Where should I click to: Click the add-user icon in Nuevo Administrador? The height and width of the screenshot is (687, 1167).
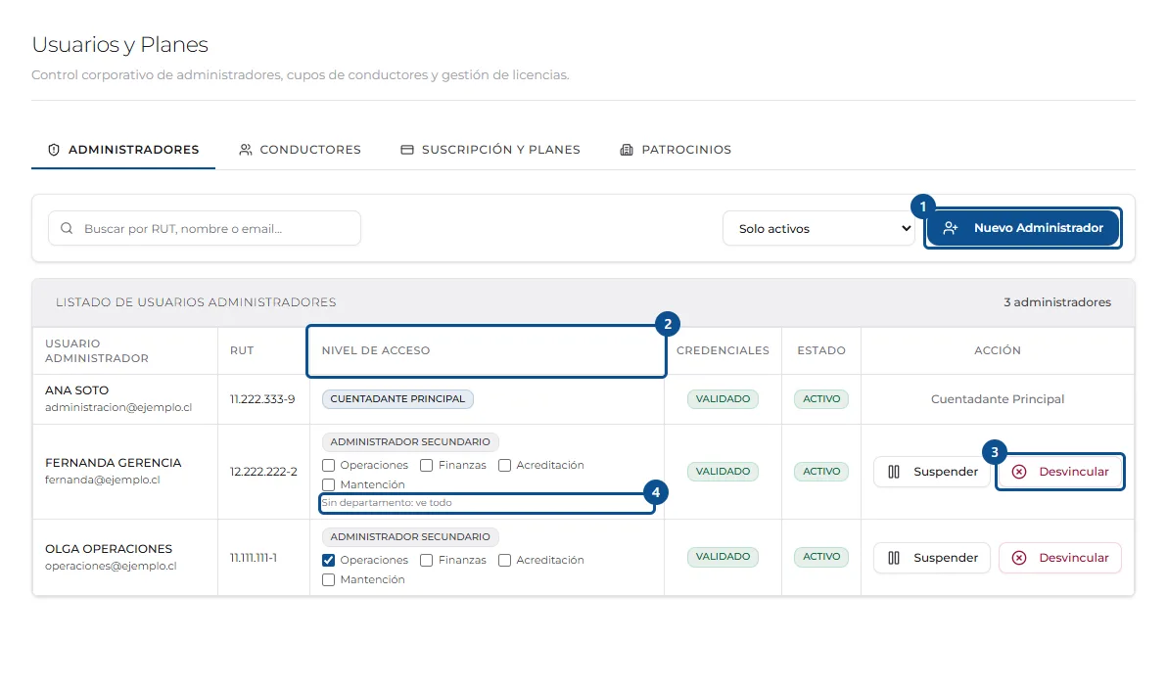tap(951, 228)
